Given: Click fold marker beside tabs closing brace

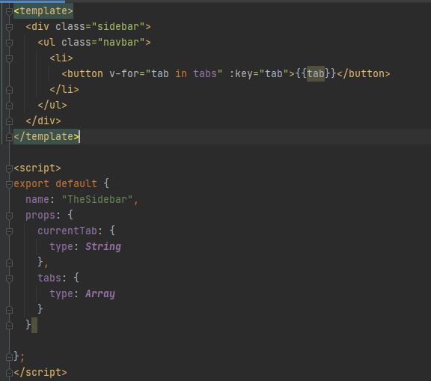Looking at the screenshot, I should 9,310.
